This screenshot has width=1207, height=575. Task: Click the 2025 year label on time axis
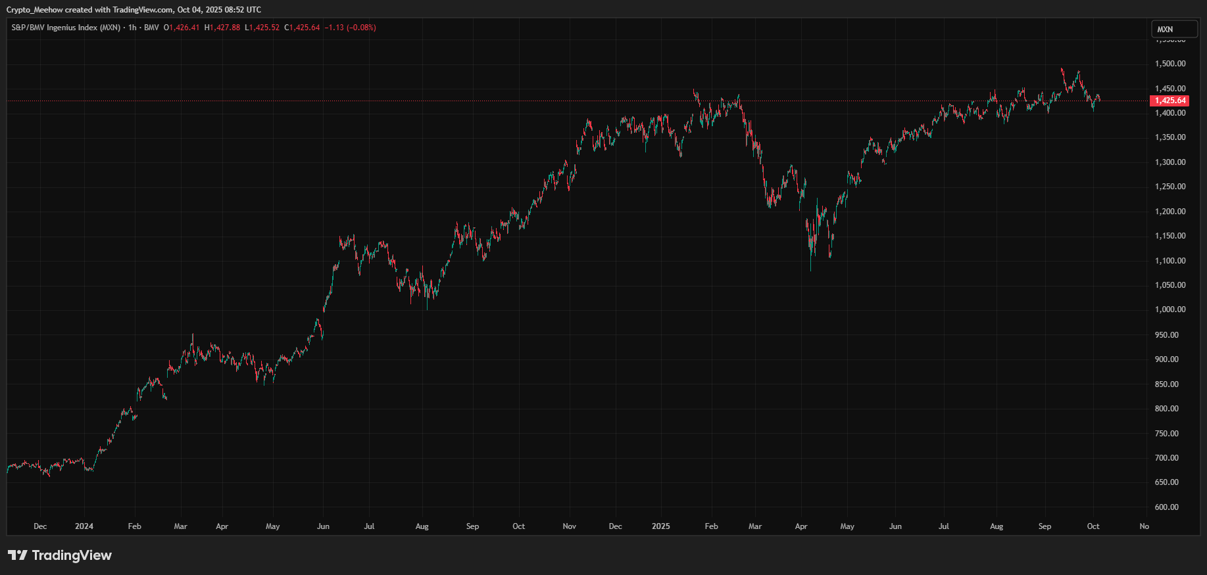point(661,526)
